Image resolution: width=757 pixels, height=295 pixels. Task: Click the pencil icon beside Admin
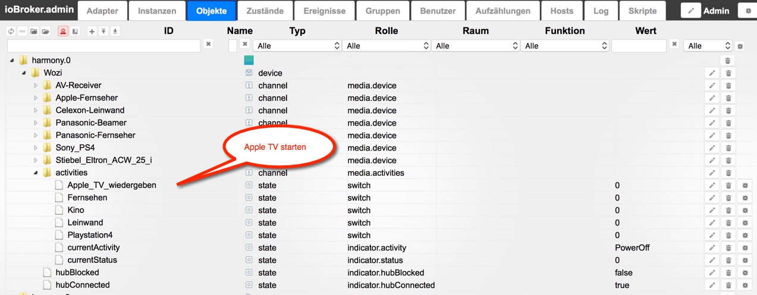click(x=691, y=11)
